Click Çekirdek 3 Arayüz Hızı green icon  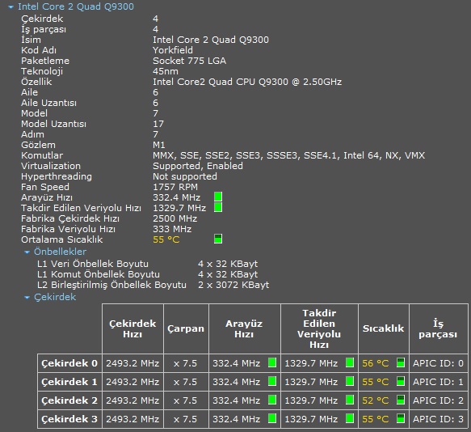coord(272,418)
